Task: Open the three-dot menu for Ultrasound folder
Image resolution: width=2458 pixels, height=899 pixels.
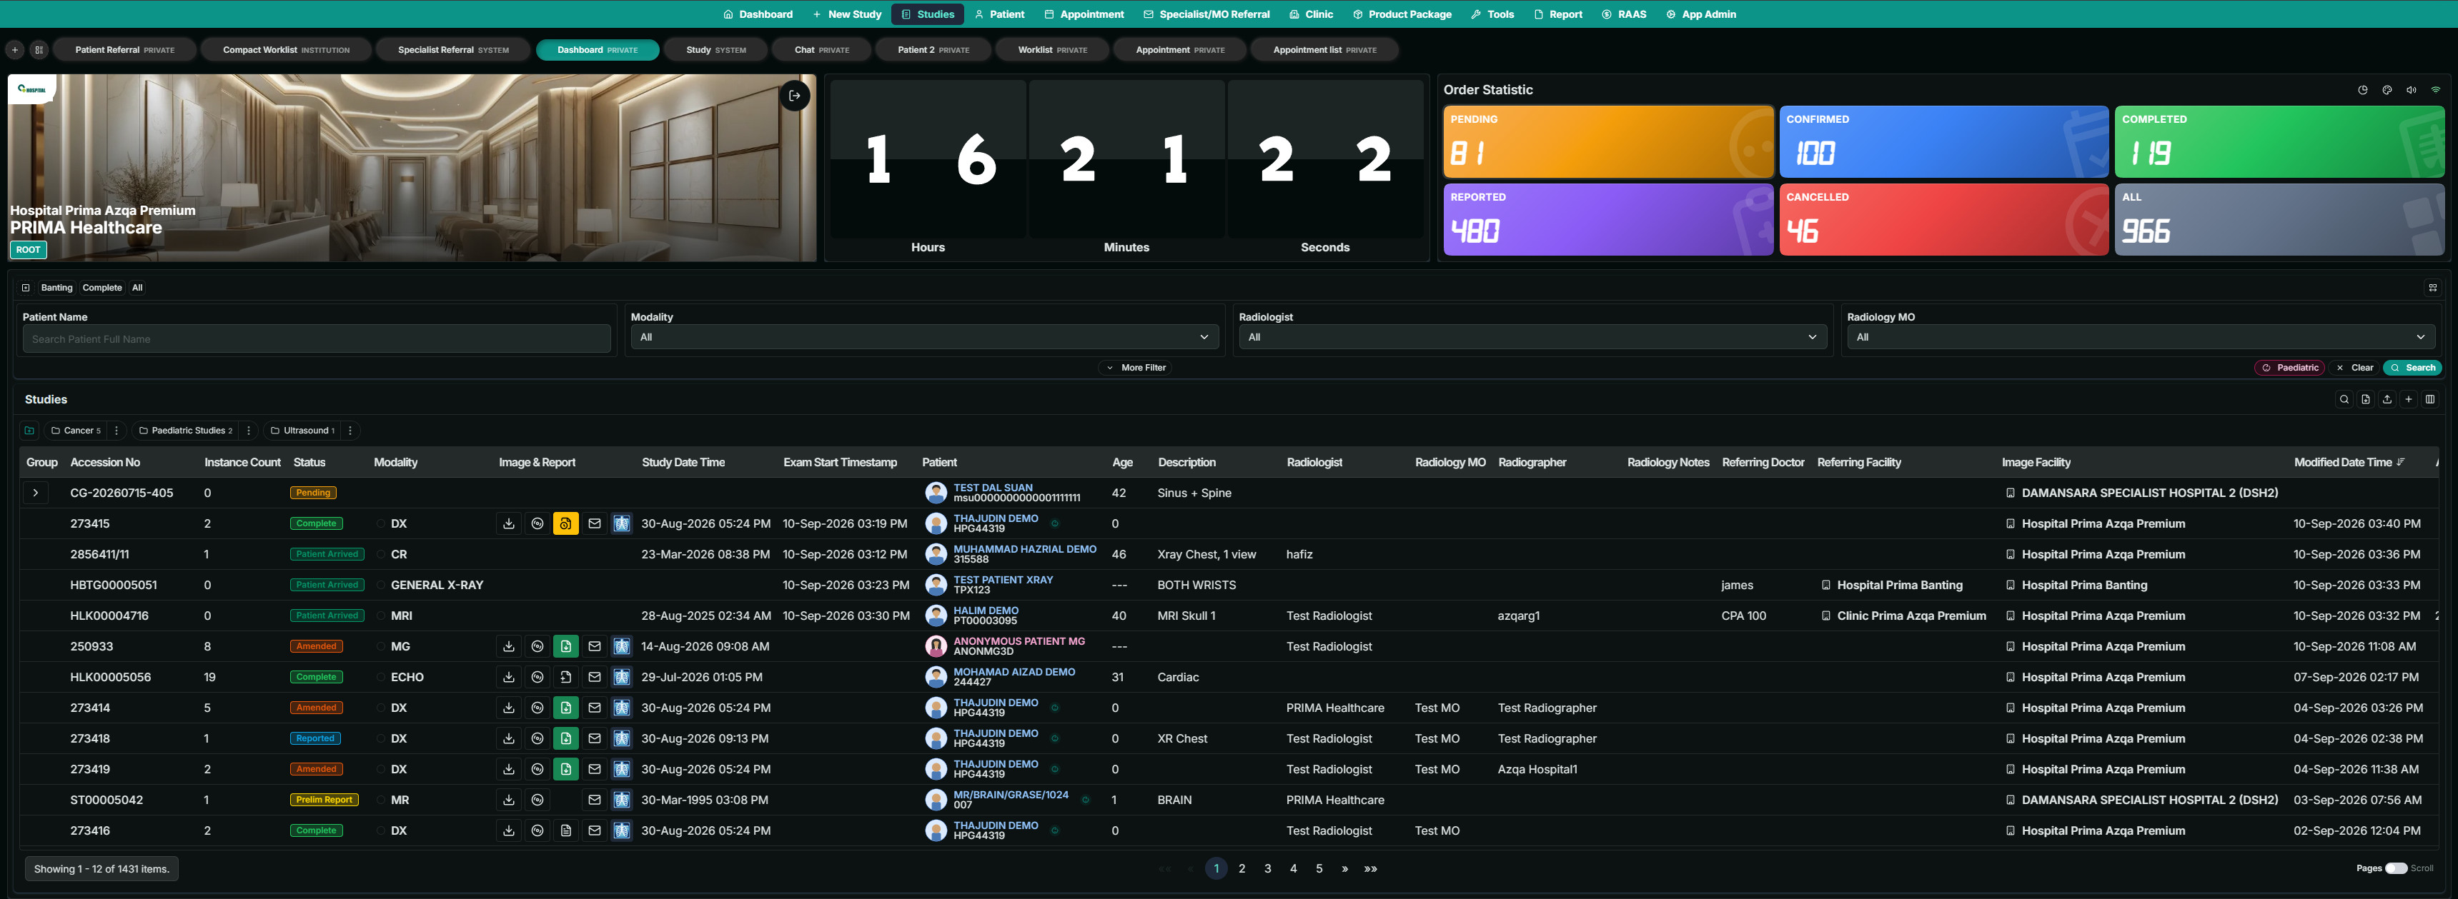Action: [x=350, y=430]
